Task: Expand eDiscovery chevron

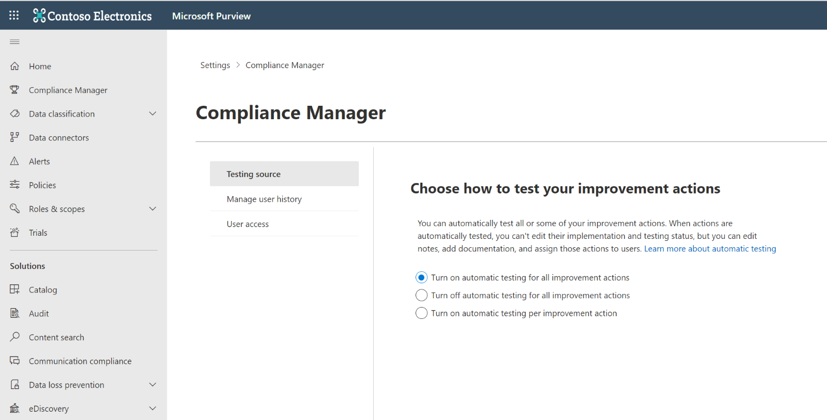Action: click(152, 408)
